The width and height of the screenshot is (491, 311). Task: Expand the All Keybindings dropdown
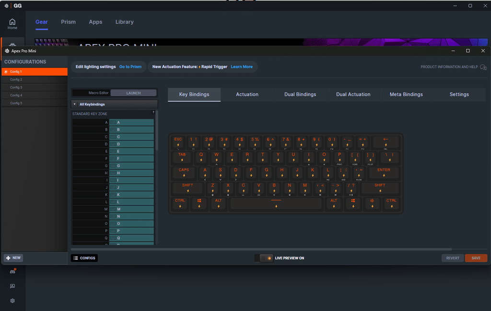coord(114,104)
